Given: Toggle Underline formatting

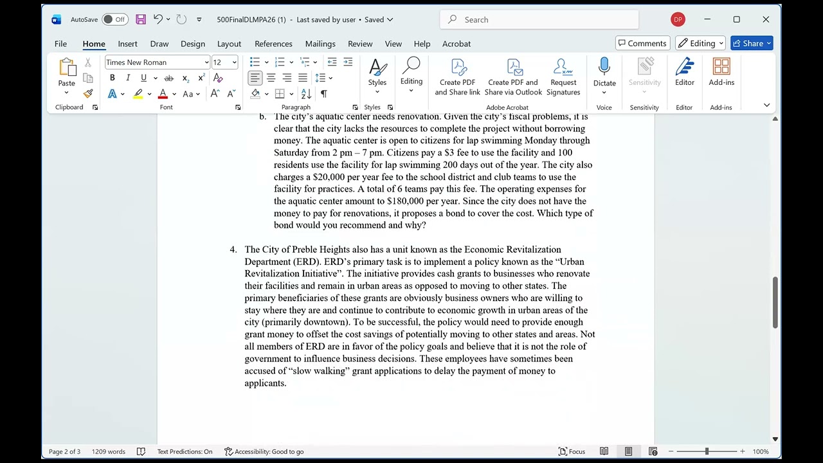Looking at the screenshot, I should click(143, 78).
